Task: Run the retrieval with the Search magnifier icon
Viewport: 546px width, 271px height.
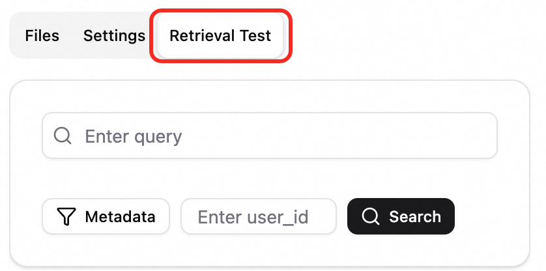Action: pos(370,216)
